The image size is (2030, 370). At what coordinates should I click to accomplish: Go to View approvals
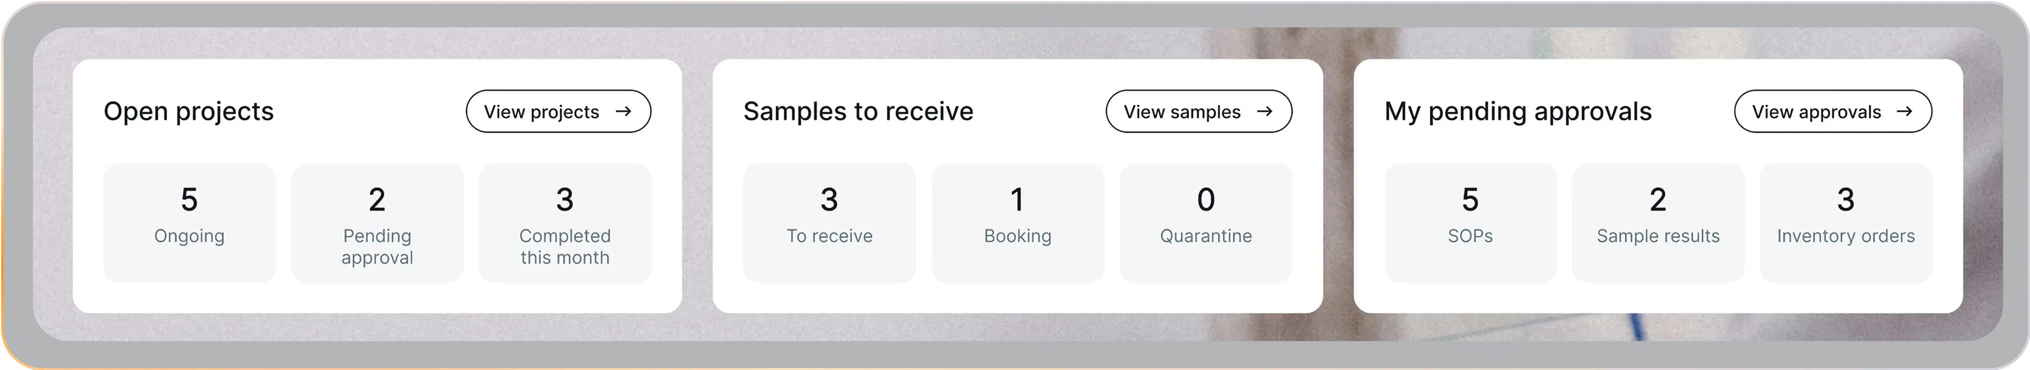tap(1832, 112)
